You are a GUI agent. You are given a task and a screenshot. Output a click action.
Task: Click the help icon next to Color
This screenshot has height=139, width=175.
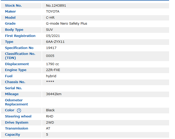[x=19, y=111]
